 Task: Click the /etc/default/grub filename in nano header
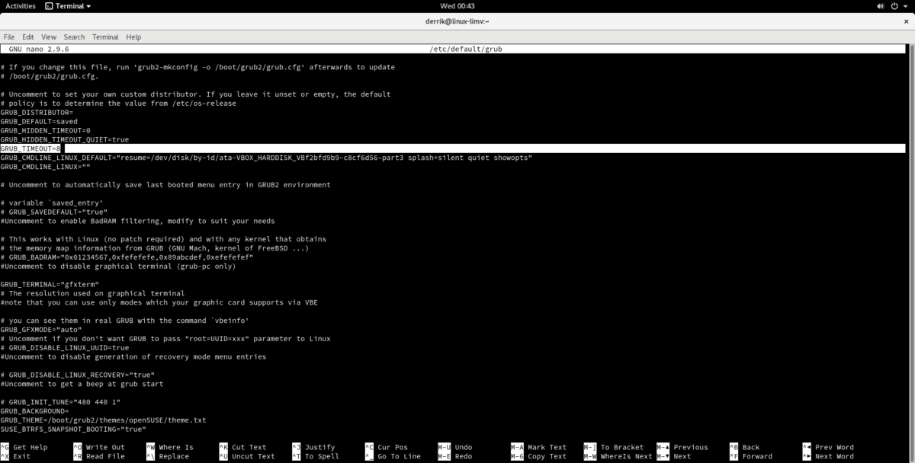[x=466, y=49]
